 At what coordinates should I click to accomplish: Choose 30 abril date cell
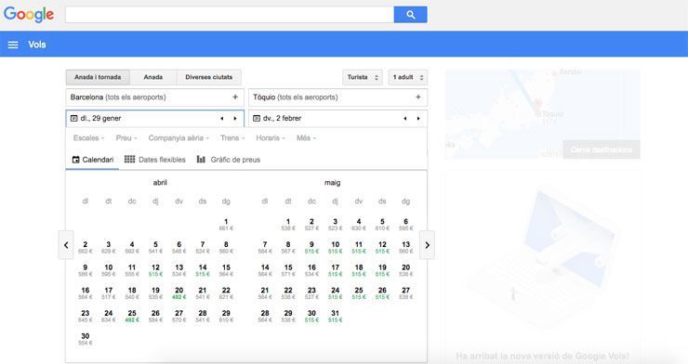click(86, 339)
